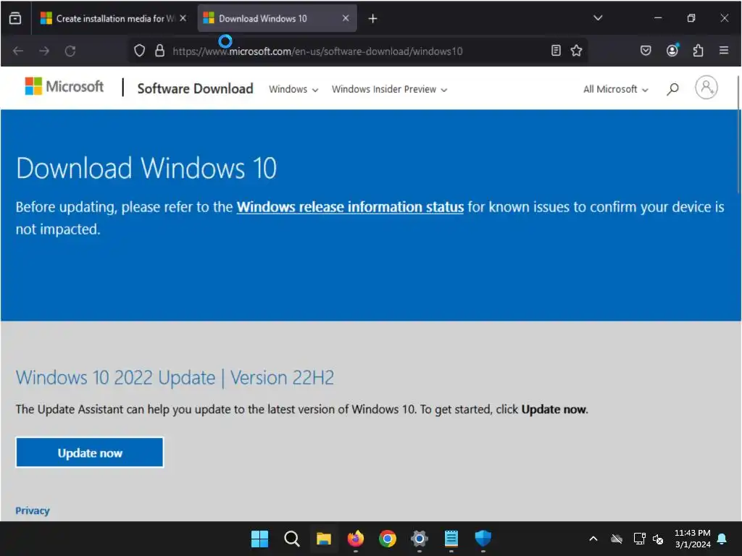Viewport: 742px width, 556px height.
Task: Open the extensions puzzle icon
Action: coord(698,51)
